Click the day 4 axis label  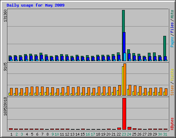coord(27,134)
